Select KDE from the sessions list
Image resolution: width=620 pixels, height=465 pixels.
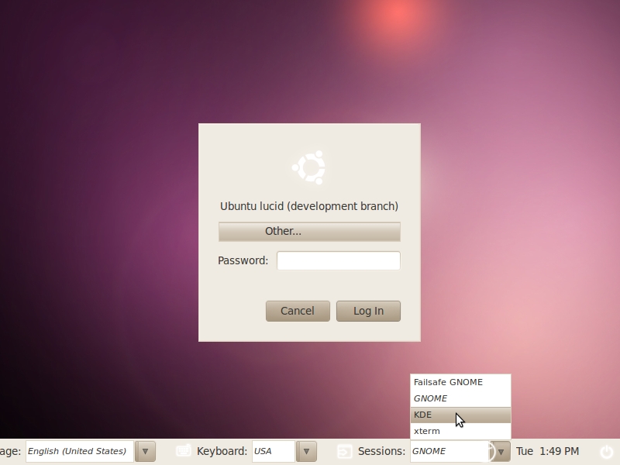coord(460,415)
